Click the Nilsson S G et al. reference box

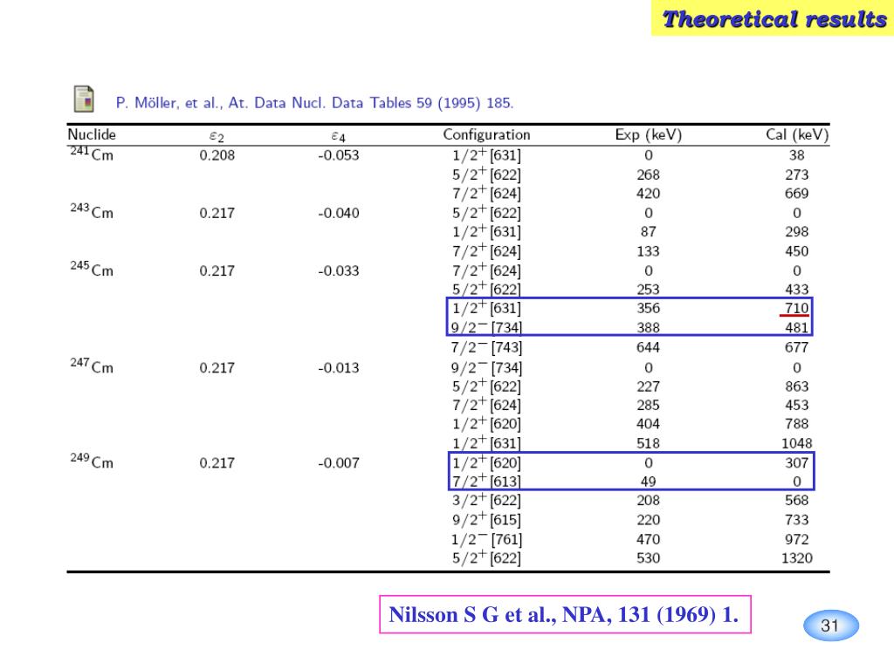pos(565,615)
